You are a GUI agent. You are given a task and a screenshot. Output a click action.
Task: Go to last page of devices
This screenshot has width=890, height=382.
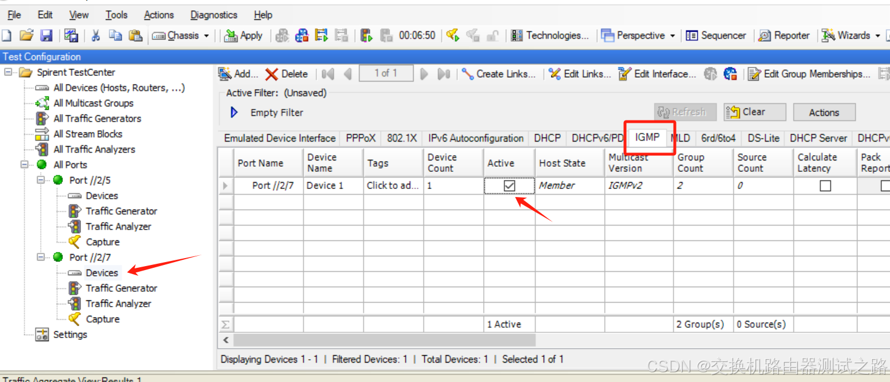point(444,74)
